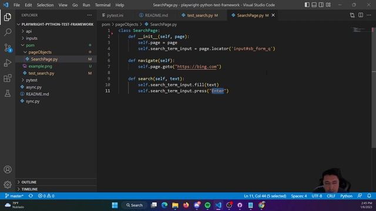Close the SearchPage.py tab
This screenshot has width=376, height=211.
tap(273, 15)
